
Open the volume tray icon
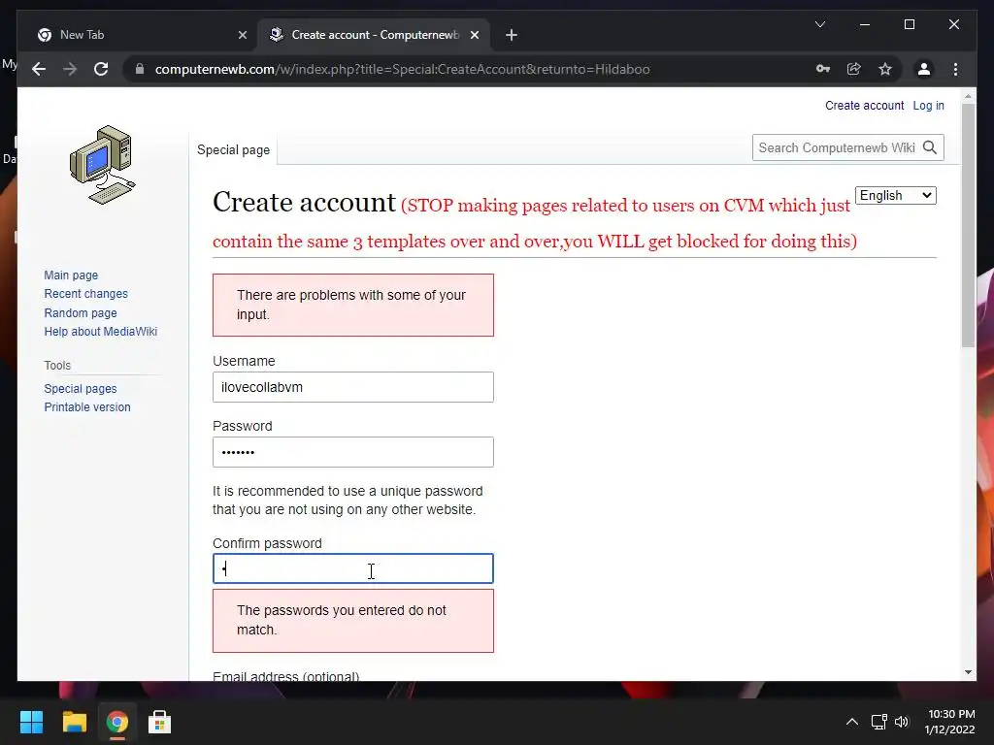pyautogui.click(x=902, y=722)
